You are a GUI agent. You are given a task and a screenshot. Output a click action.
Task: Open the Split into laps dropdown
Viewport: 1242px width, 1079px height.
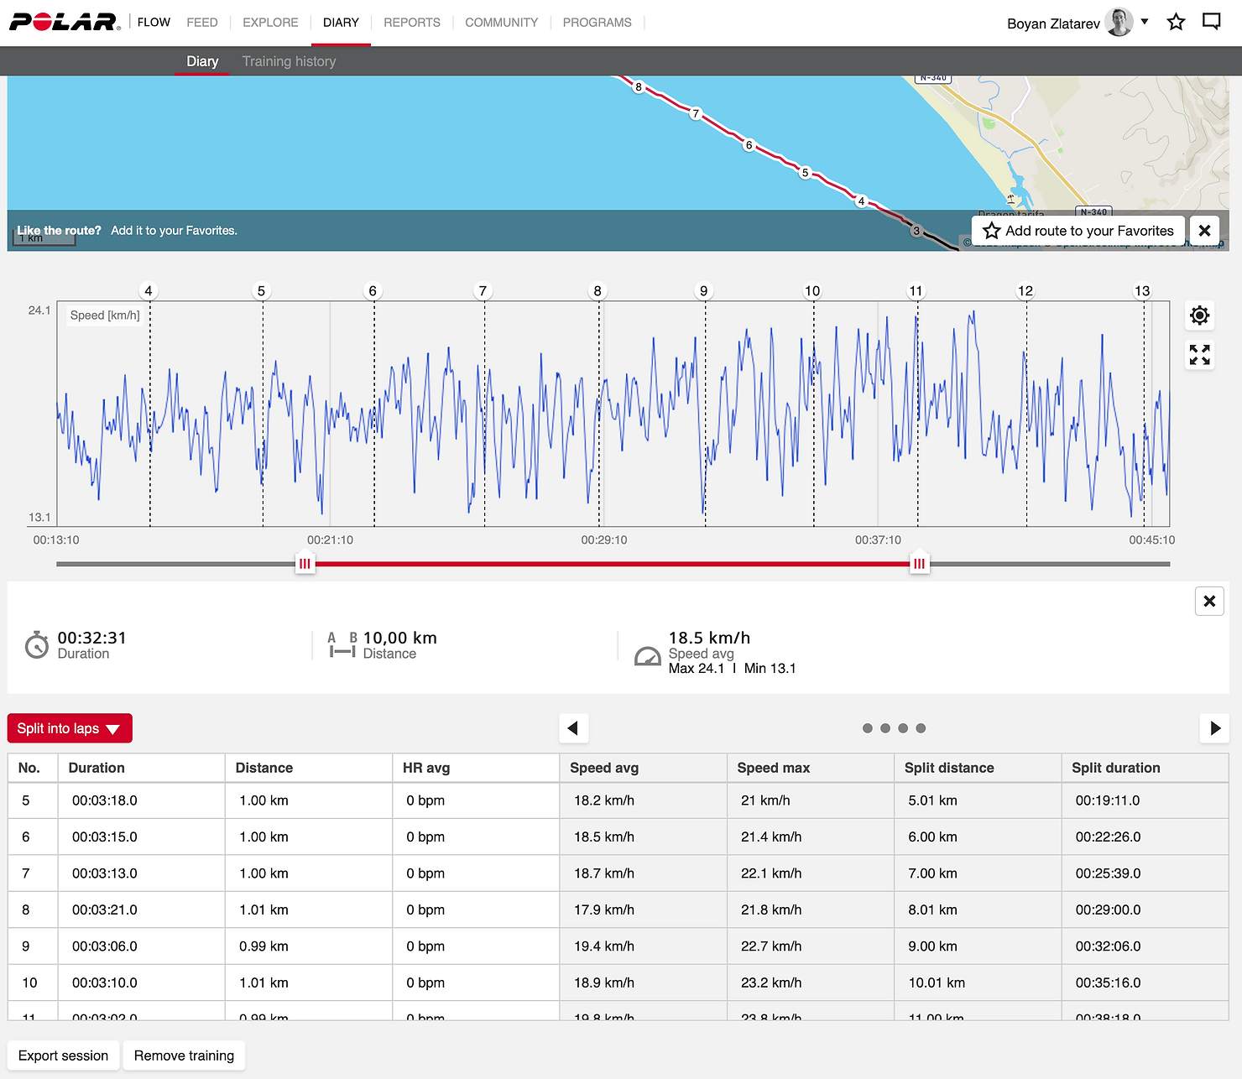[70, 728]
